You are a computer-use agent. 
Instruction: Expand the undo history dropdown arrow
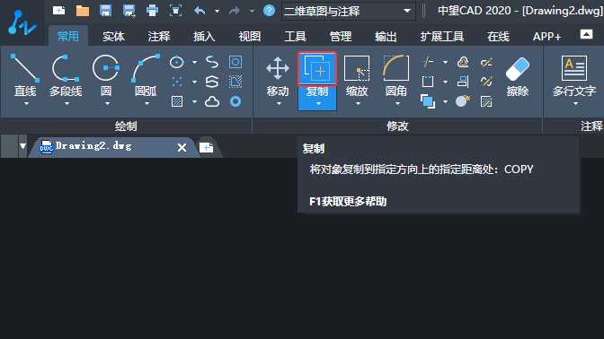pyautogui.click(x=217, y=11)
